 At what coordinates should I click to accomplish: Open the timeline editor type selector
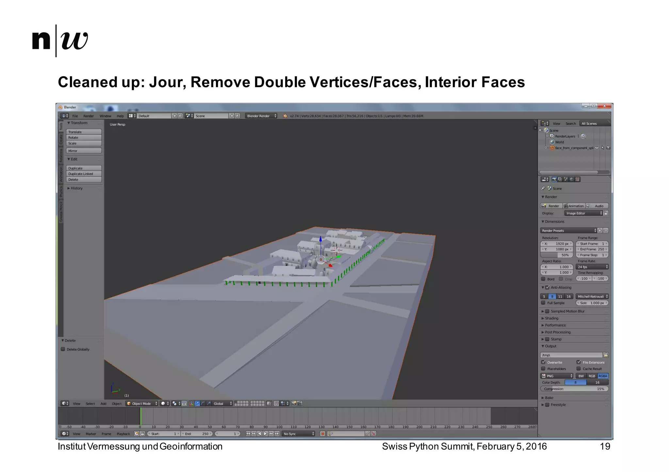65,434
